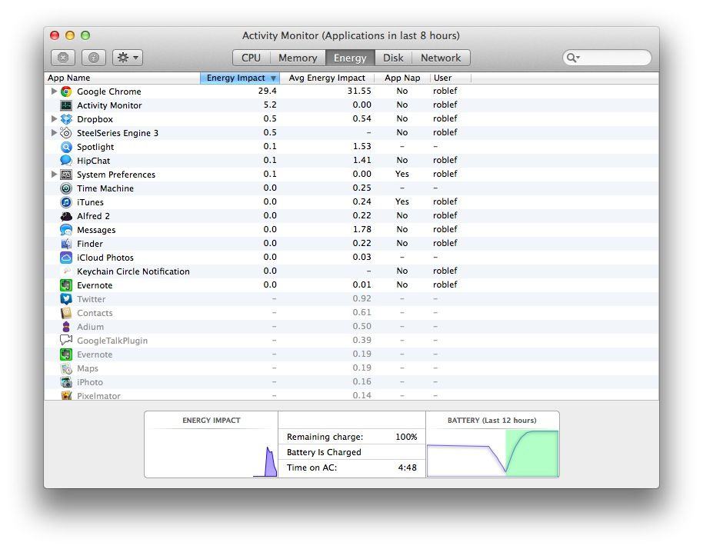Click the Messages app icon
The image size is (703, 549).
pos(66,229)
